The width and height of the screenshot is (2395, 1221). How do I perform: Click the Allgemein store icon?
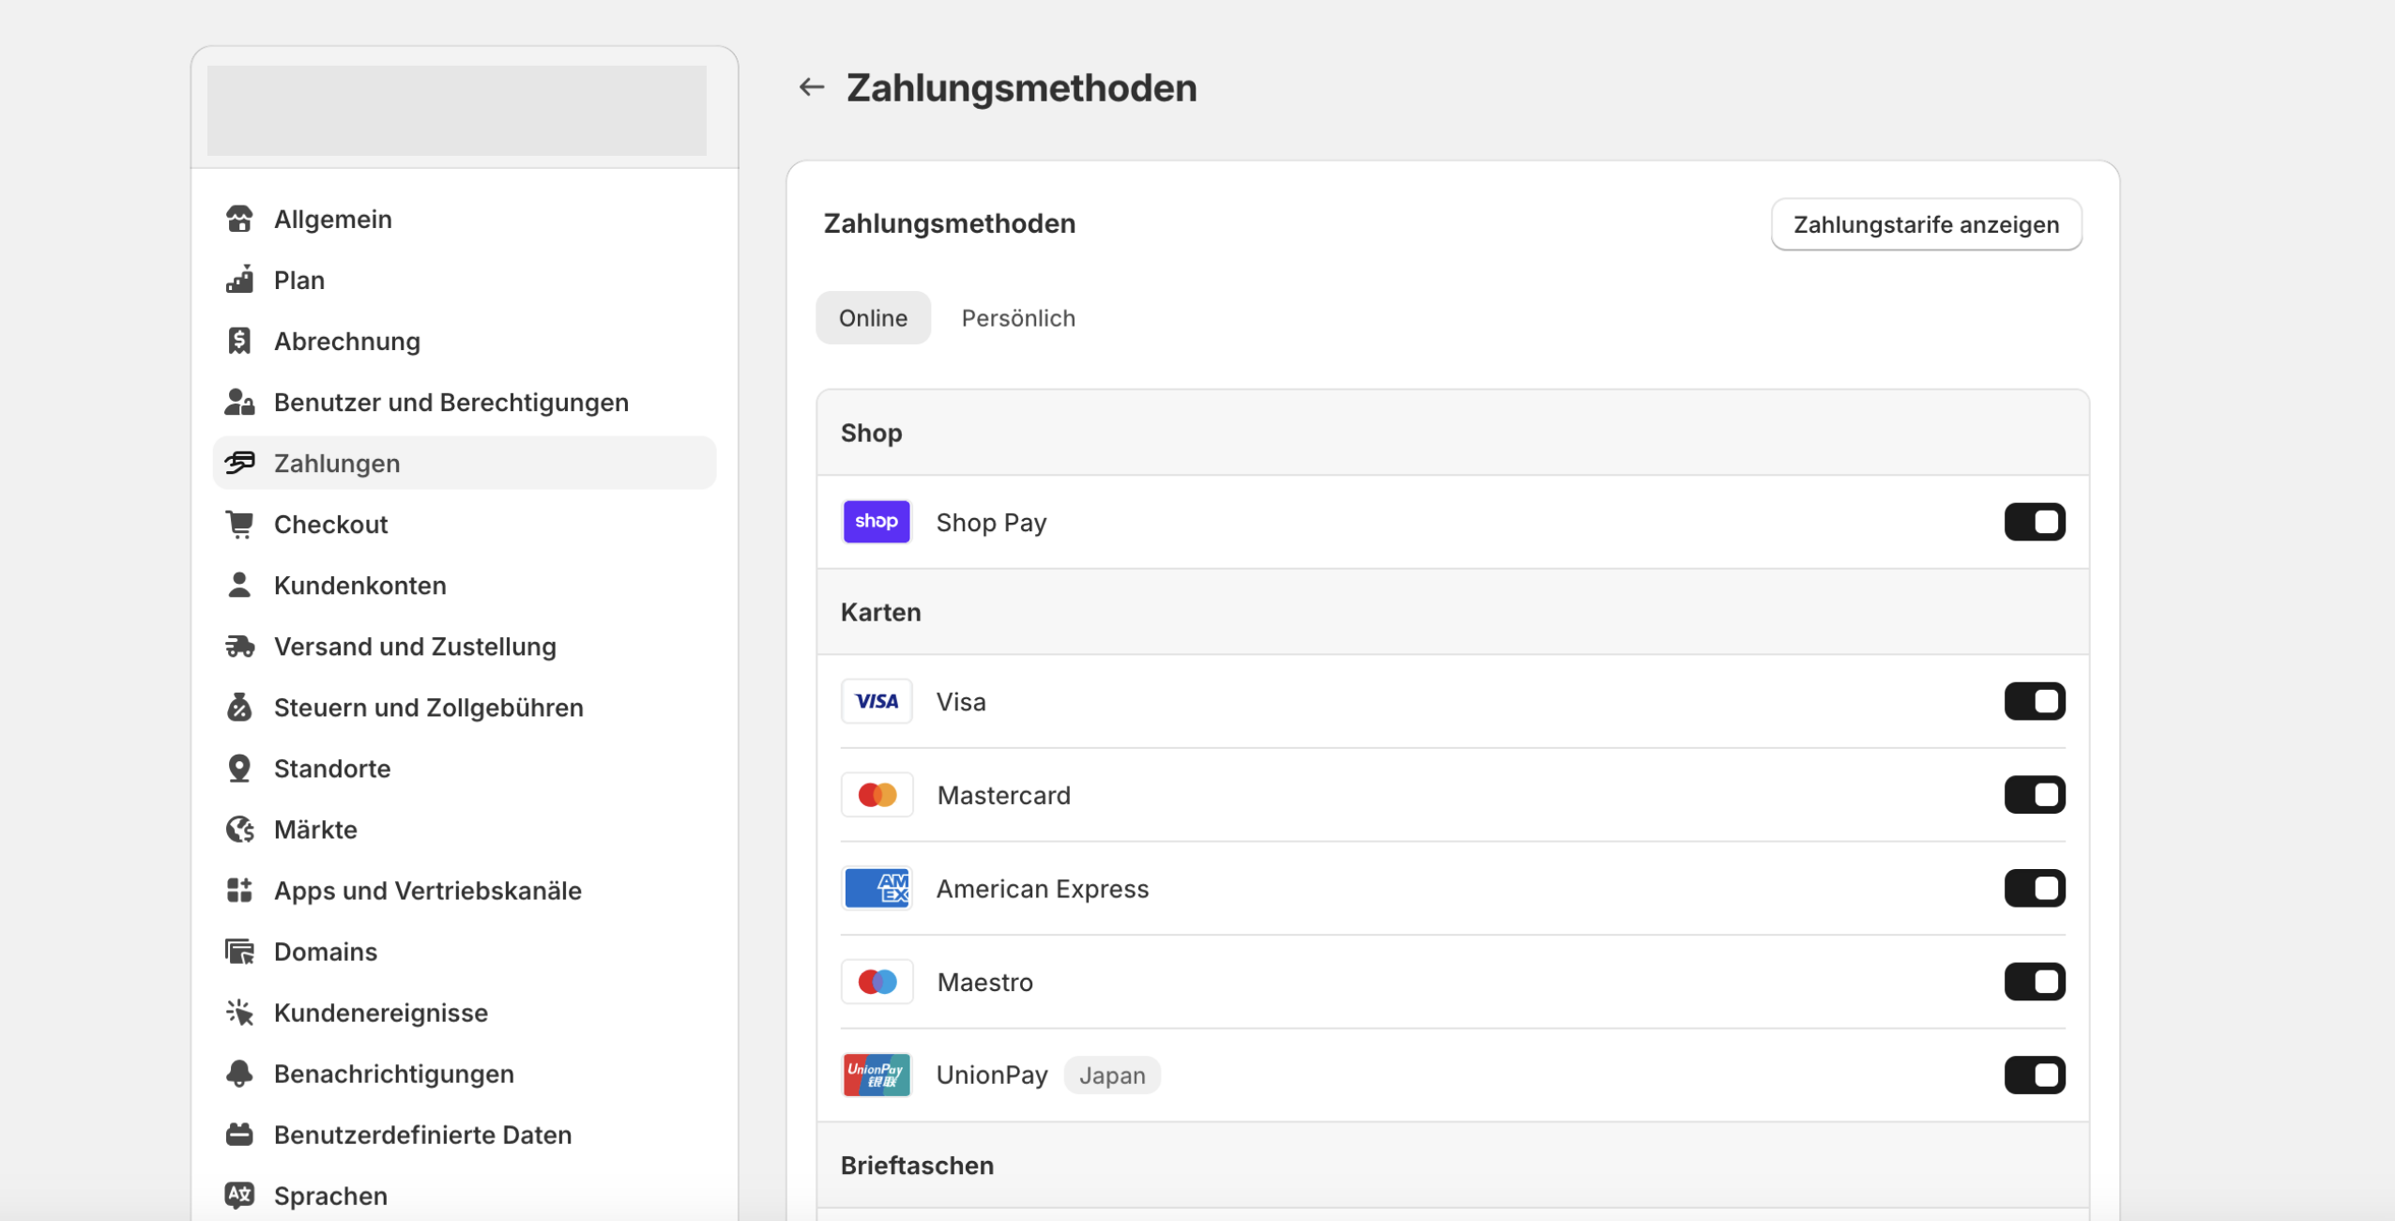pyautogui.click(x=239, y=219)
